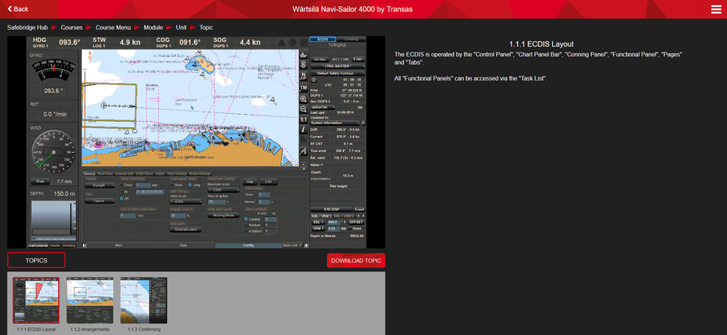Select In Ballast ship condition
This screenshot has width=727, height=335.
tap(245, 231)
